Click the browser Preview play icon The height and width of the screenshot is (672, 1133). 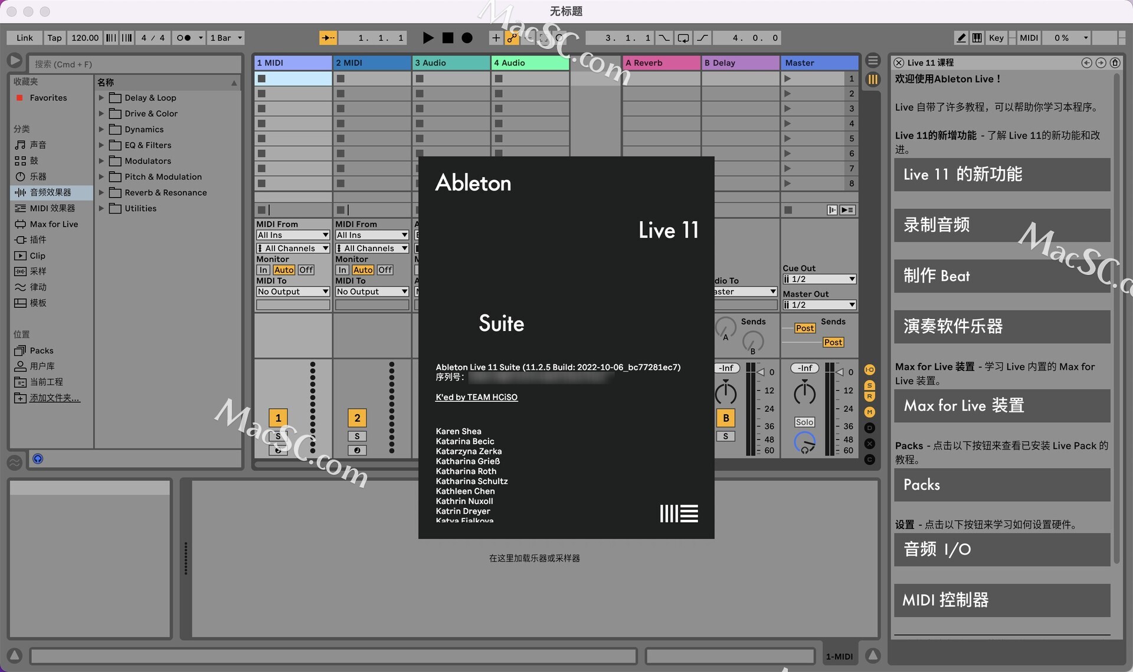point(15,61)
